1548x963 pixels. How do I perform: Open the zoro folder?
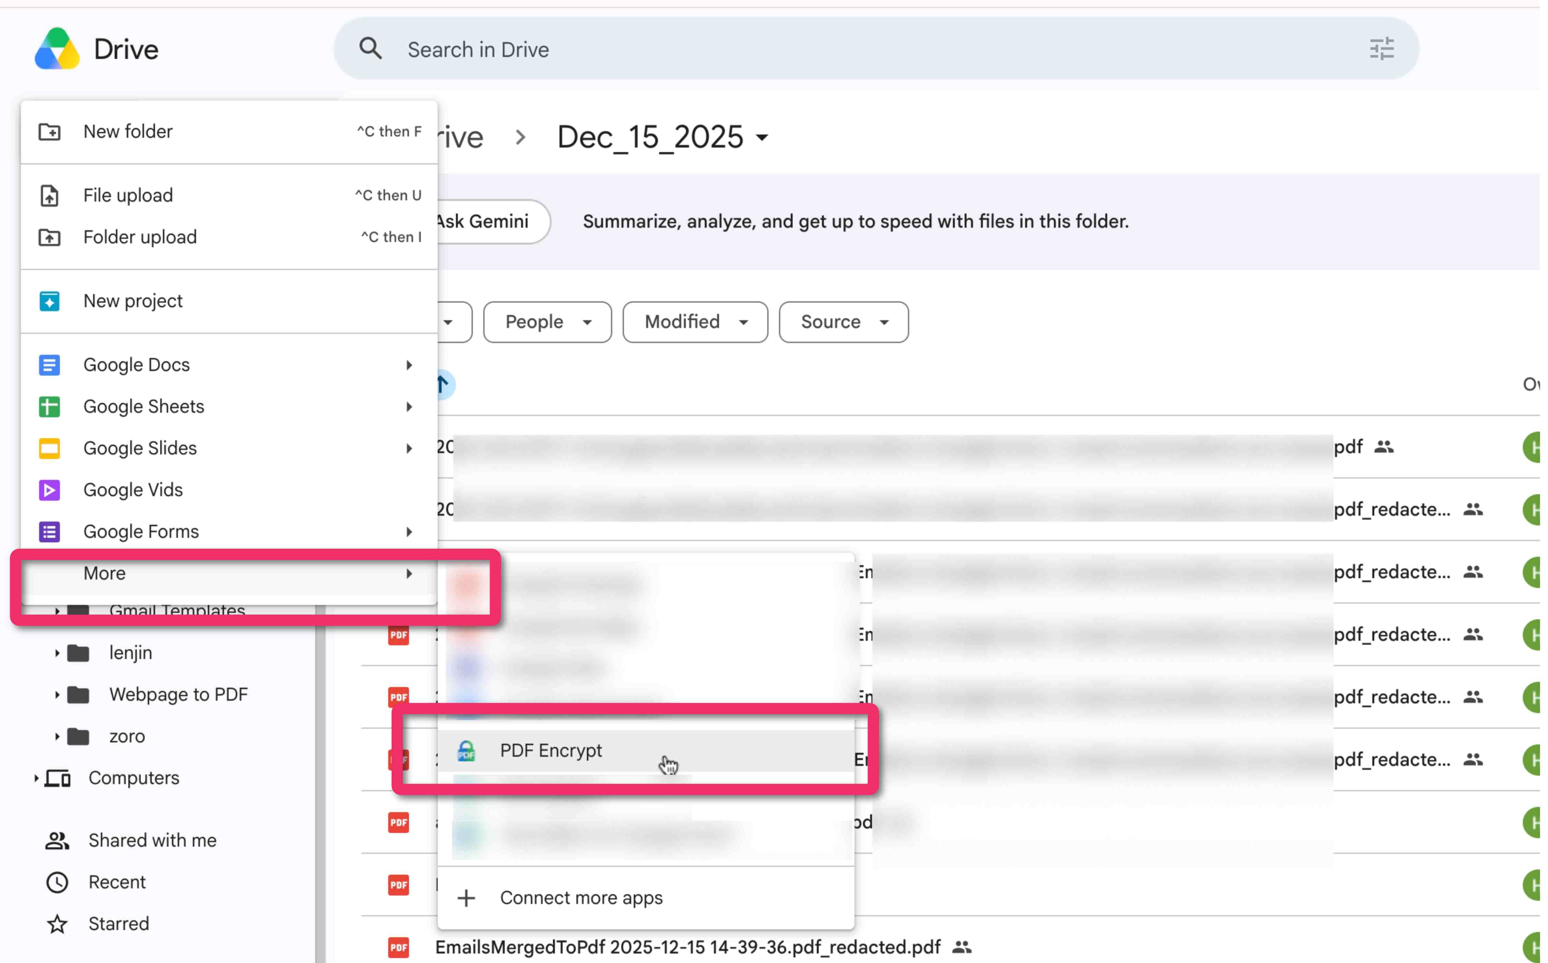click(127, 737)
